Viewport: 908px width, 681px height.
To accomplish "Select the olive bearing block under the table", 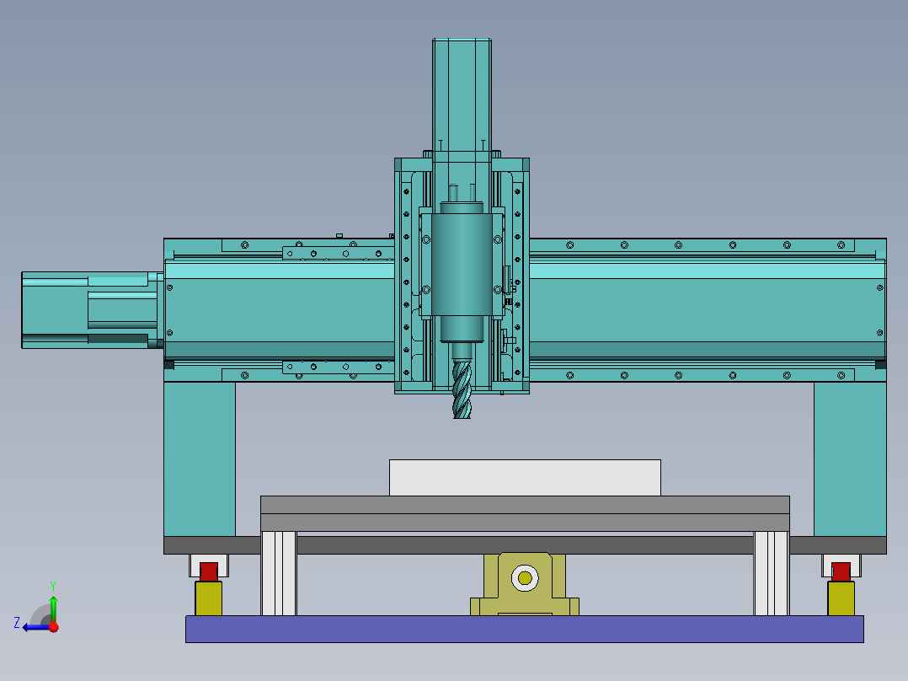I will pyautogui.click(x=525, y=584).
